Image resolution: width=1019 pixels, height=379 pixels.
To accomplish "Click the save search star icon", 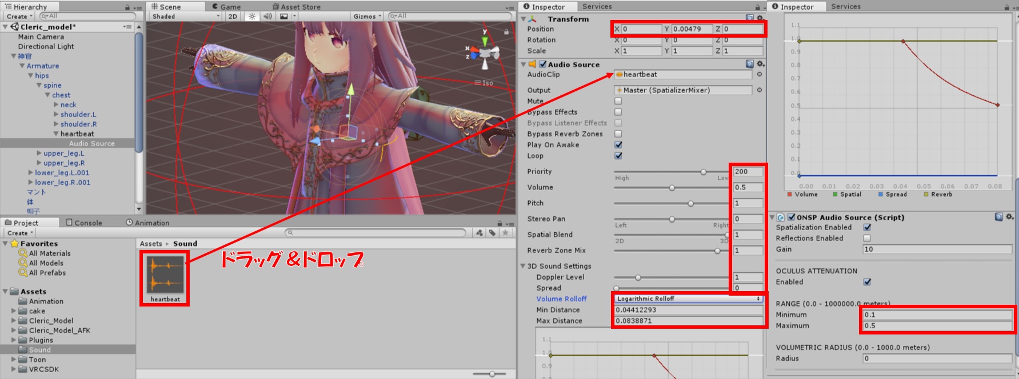I will pos(505,233).
